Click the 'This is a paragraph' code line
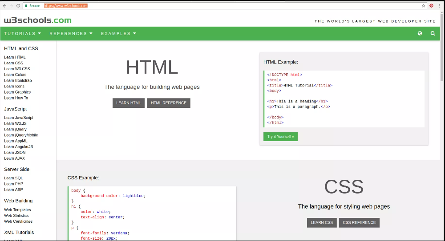The image size is (445, 241). (x=299, y=107)
